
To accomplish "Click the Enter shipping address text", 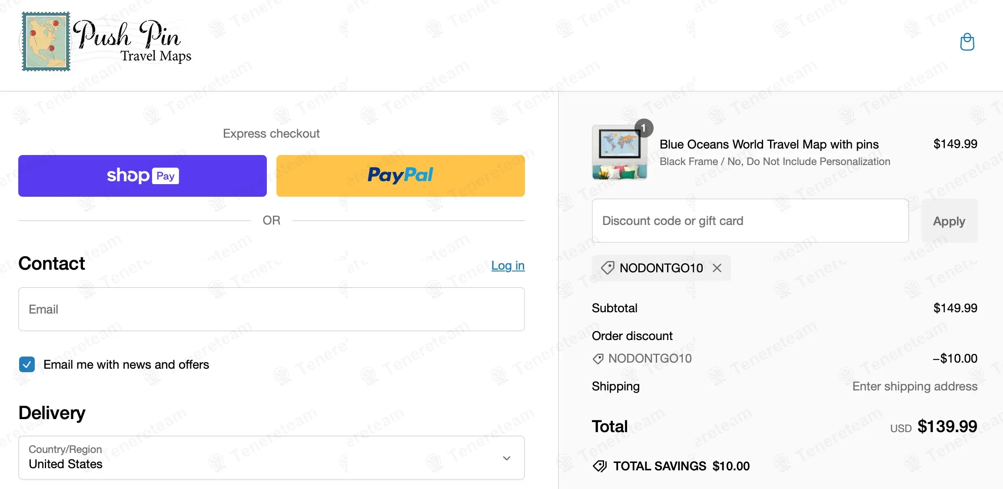I will [915, 386].
